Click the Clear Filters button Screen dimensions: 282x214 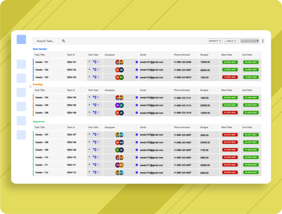[x=250, y=41]
